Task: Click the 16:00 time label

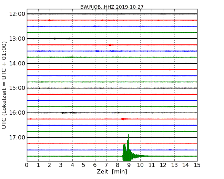Action: 17,113
